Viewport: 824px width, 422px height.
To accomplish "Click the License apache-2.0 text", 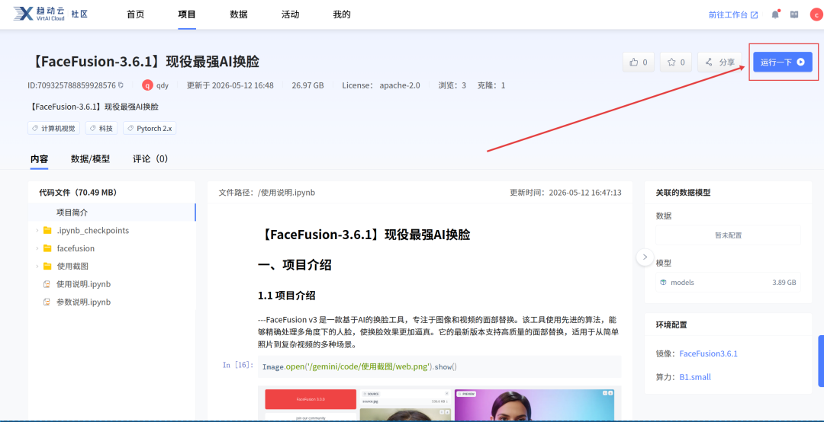I will point(381,85).
